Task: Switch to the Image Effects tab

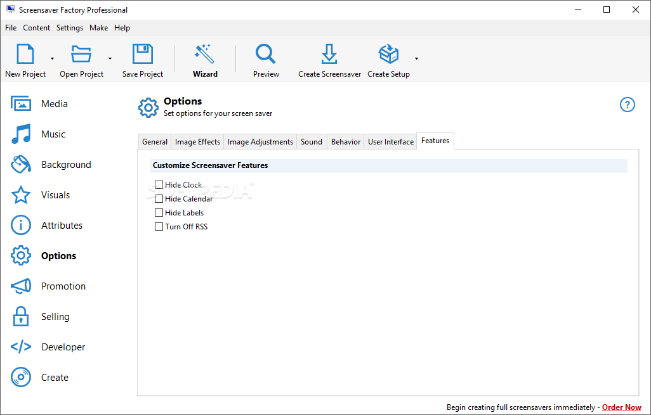Action: point(197,142)
